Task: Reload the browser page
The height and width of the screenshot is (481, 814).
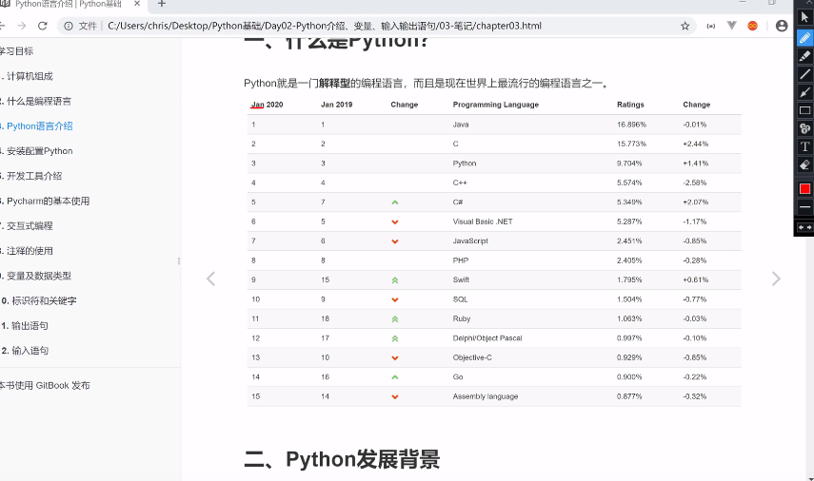Action: (x=43, y=26)
